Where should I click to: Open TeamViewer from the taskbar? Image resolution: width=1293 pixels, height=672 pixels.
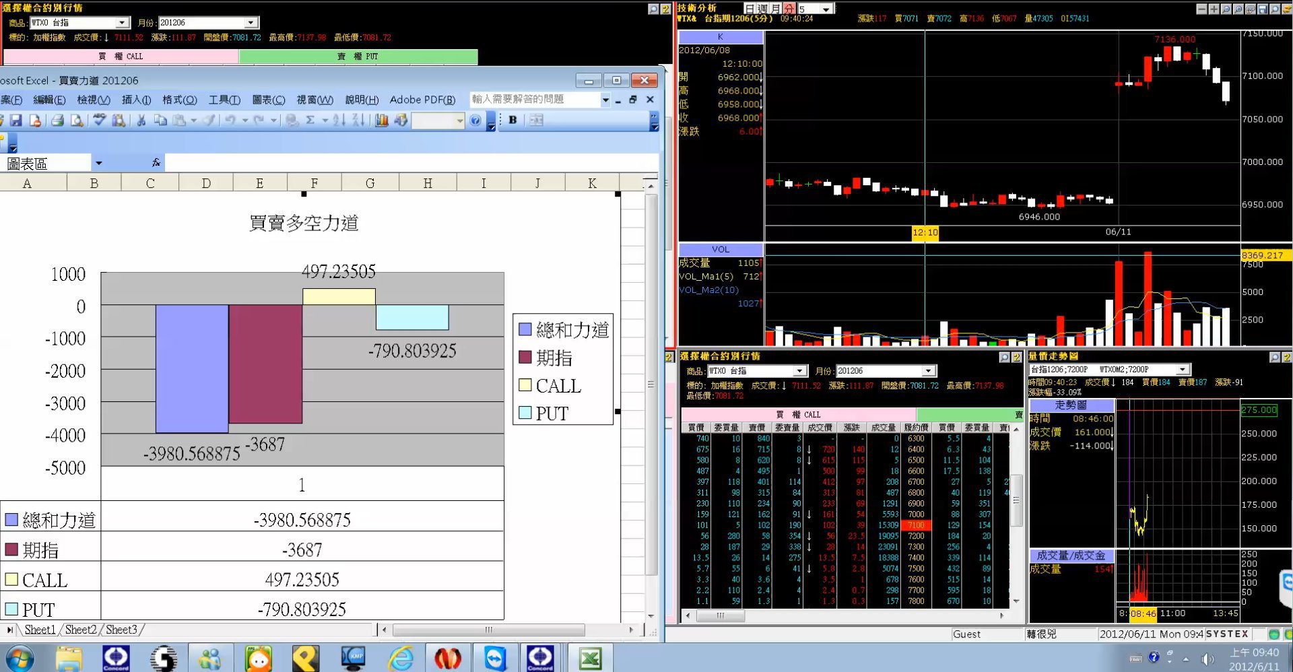click(x=495, y=658)
